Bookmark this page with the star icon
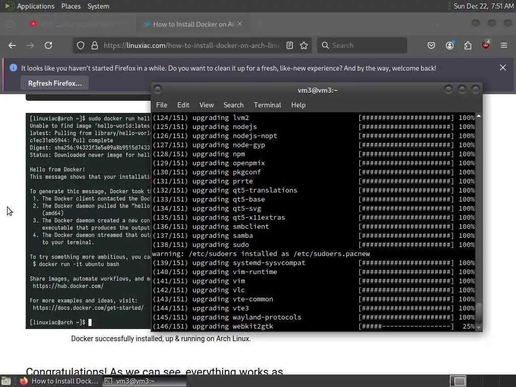The width and height of the screenshot is (516, 387). click(x=304, y=45)
